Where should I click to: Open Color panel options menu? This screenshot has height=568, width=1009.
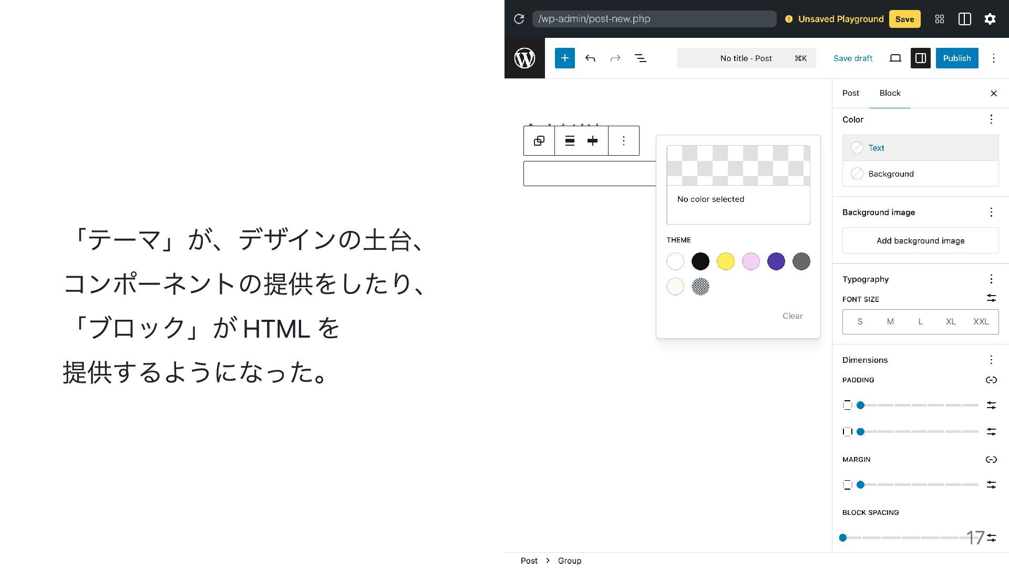point(991,119)
